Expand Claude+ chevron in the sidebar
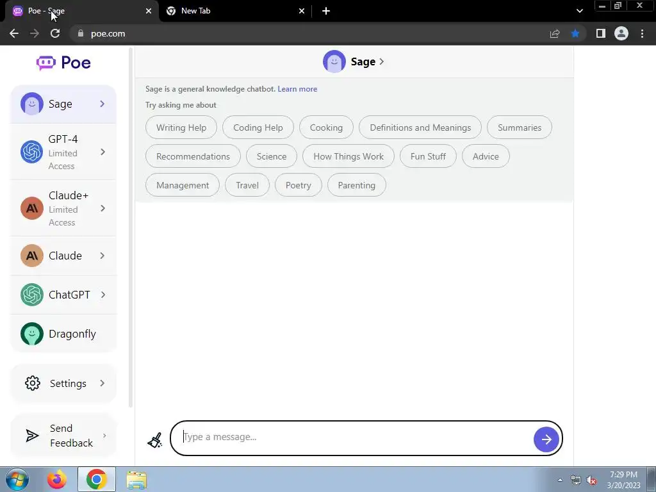The image size is (656, 492). point(102,208)
